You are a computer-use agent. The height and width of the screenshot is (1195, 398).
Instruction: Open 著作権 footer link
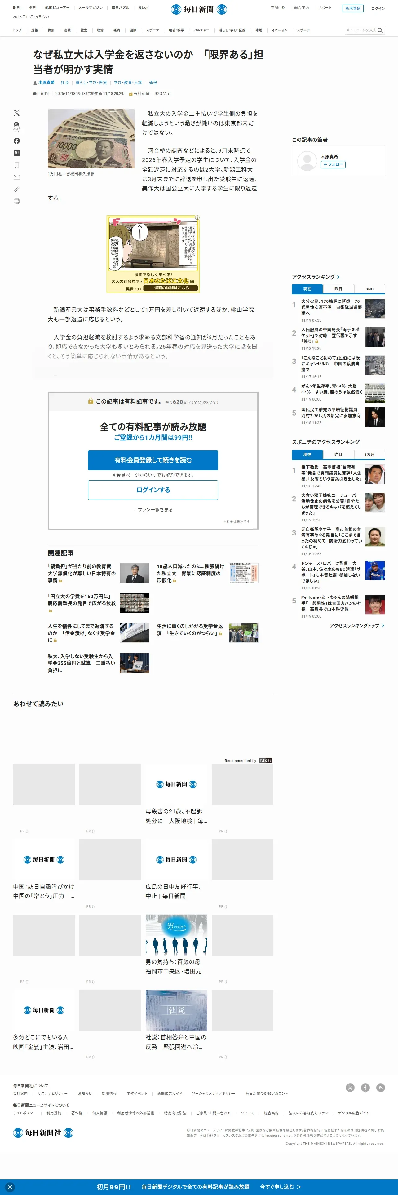point(77,1113)
